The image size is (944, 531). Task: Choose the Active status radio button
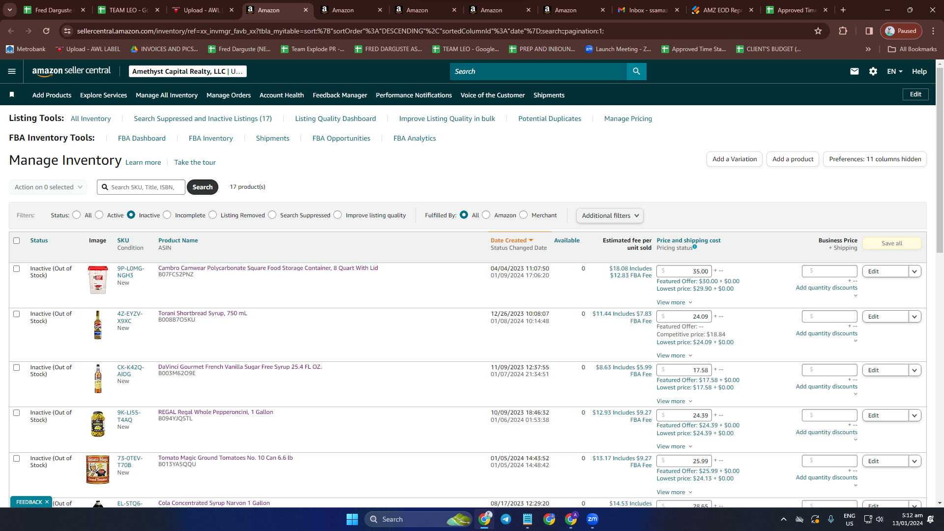[x=99, y=215]
